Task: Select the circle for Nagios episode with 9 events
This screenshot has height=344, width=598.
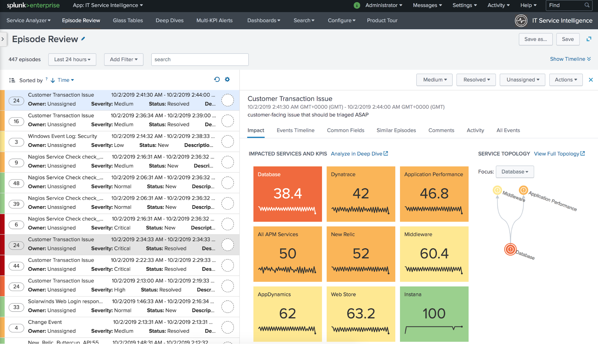Action: click(227, 162)
